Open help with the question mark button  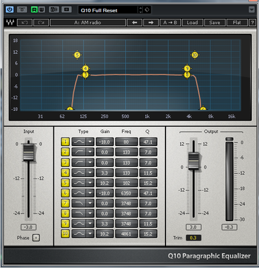[253, 23]
